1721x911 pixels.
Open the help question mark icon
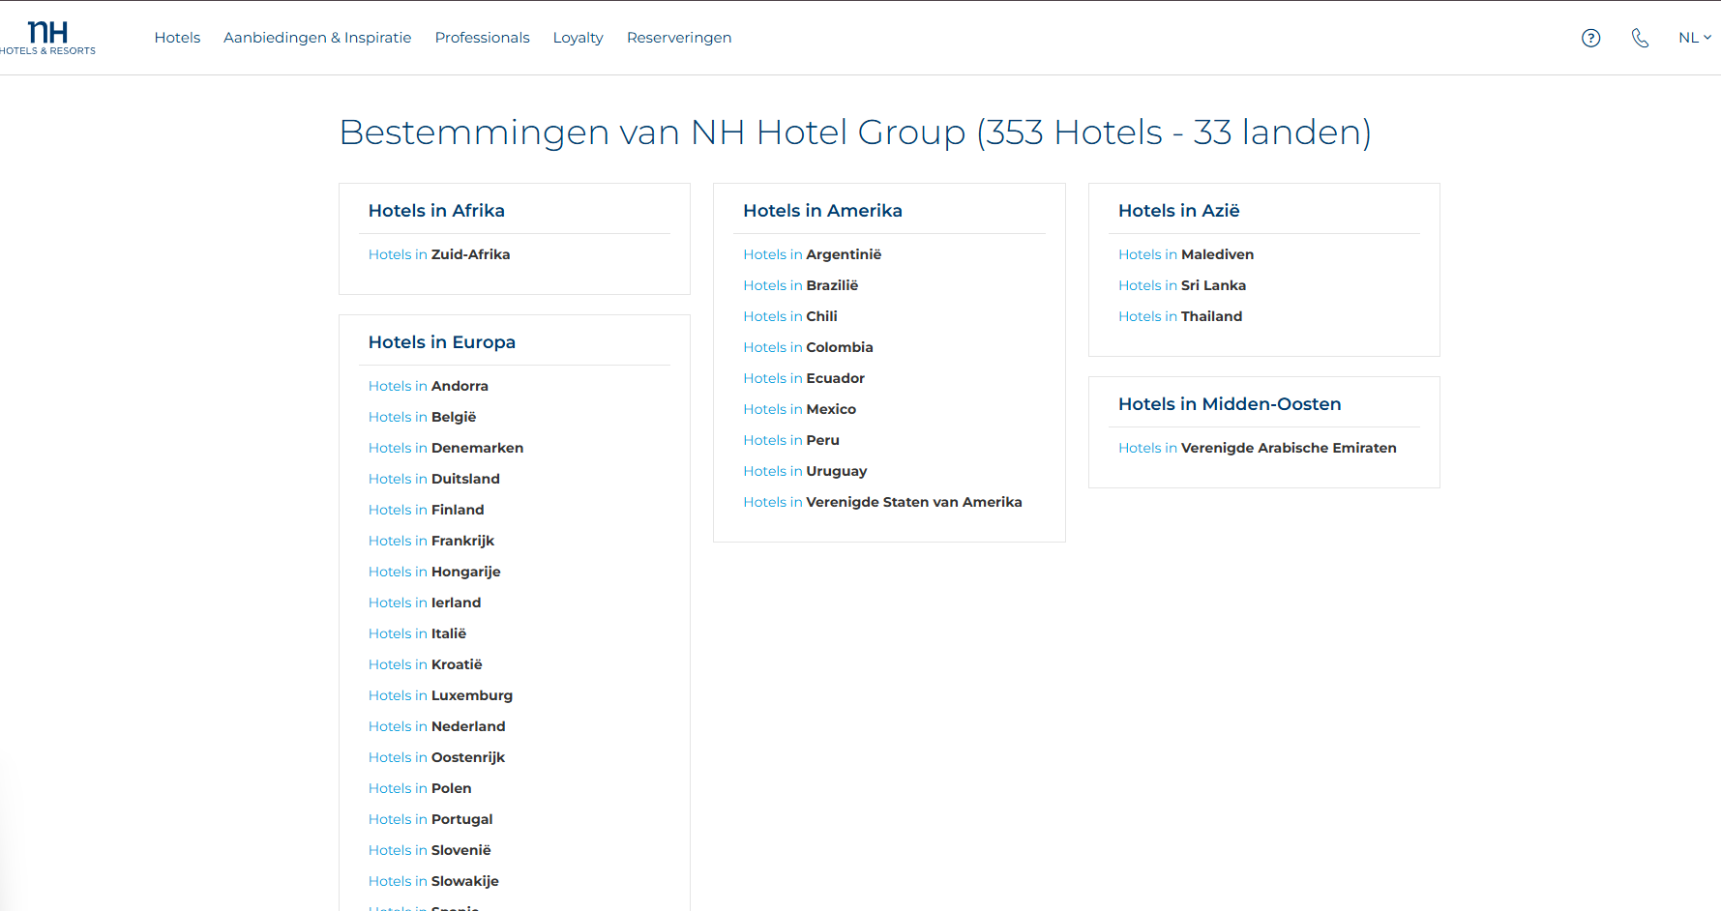1590,38
